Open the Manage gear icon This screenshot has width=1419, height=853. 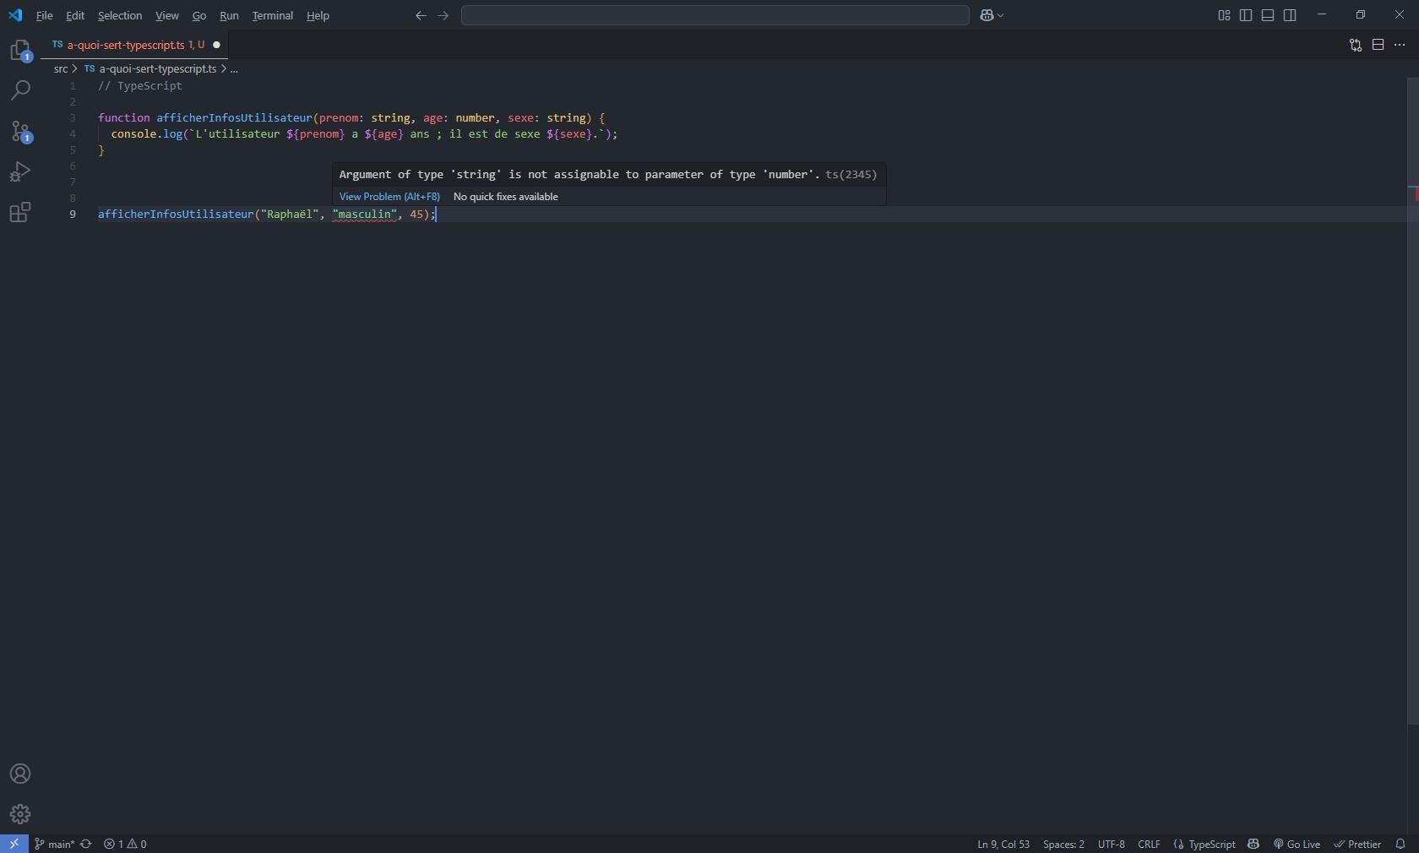[x=20, y=814]
